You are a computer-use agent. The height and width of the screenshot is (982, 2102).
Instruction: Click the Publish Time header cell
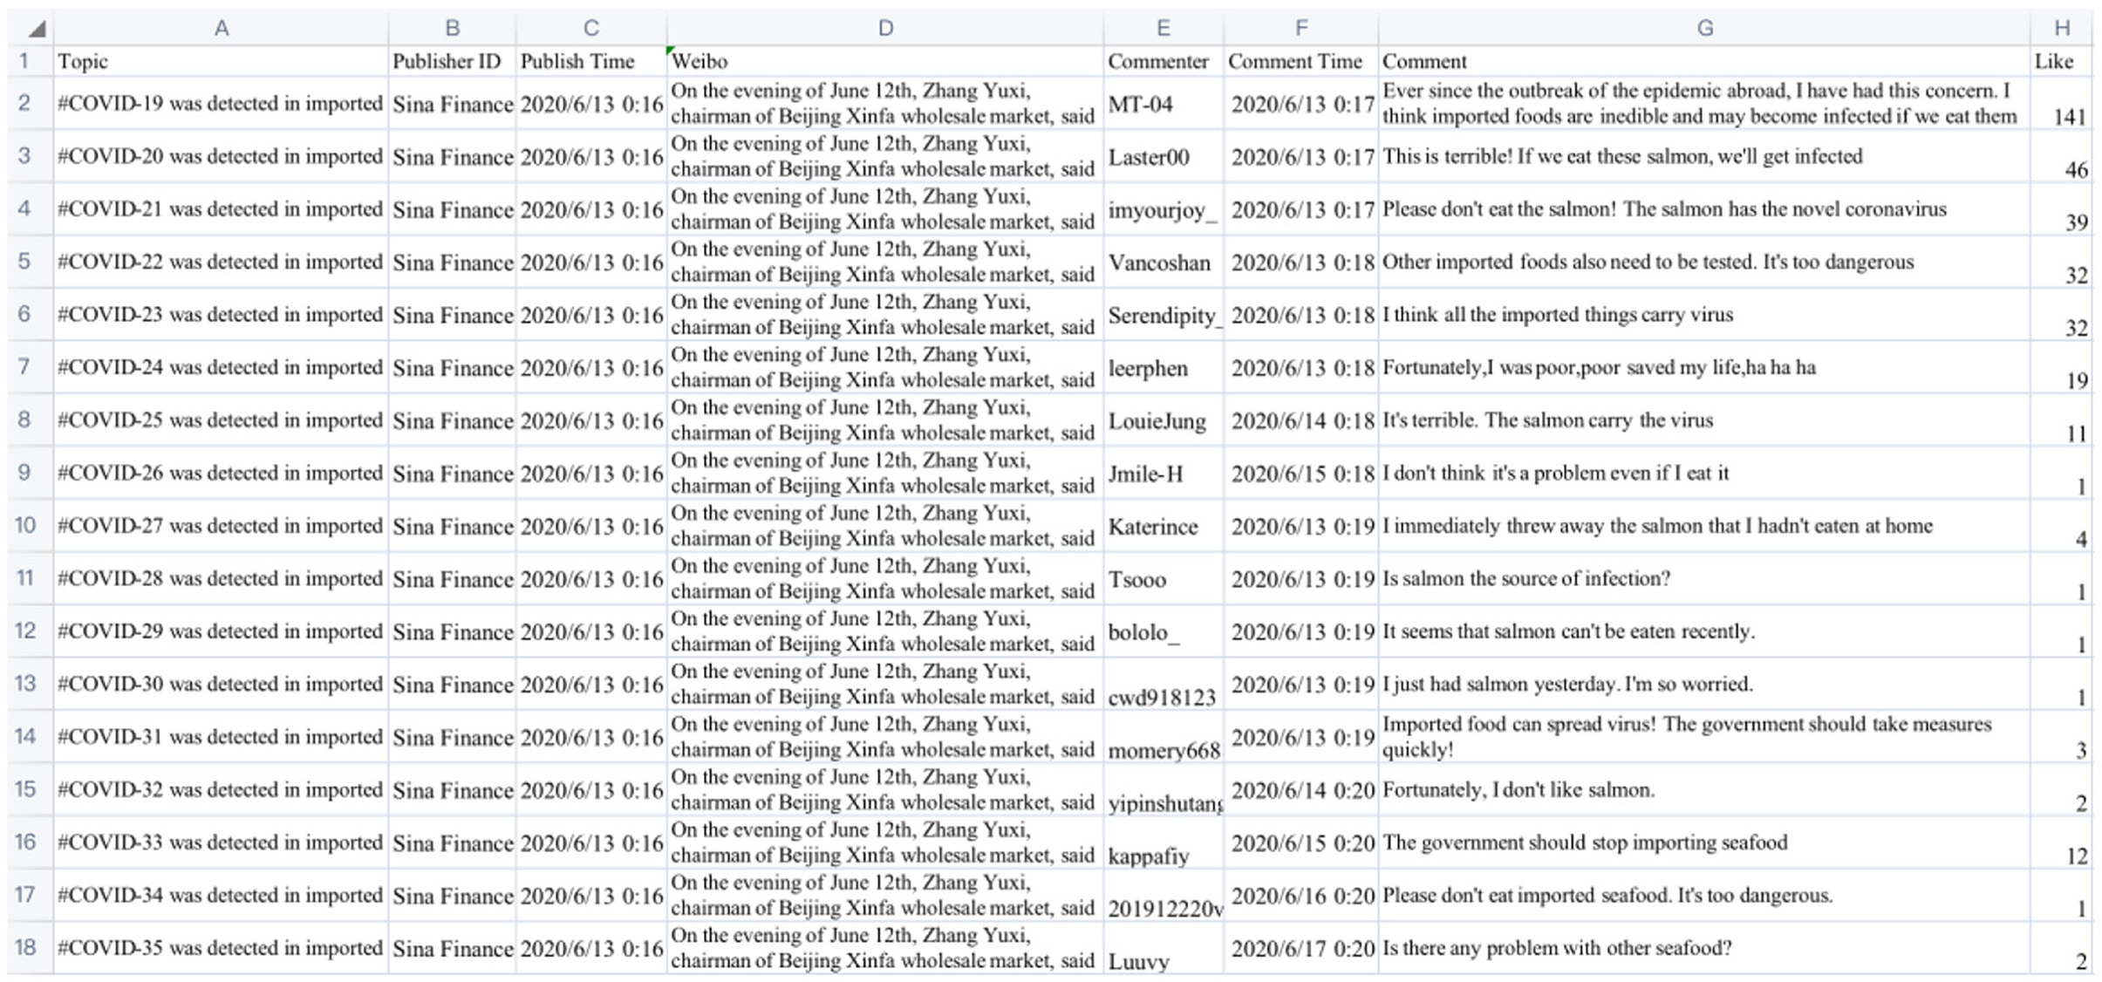pos(591,61)
